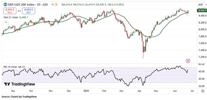
Task: Click the green 8,555.5 current price label
Action: point(202,10)
